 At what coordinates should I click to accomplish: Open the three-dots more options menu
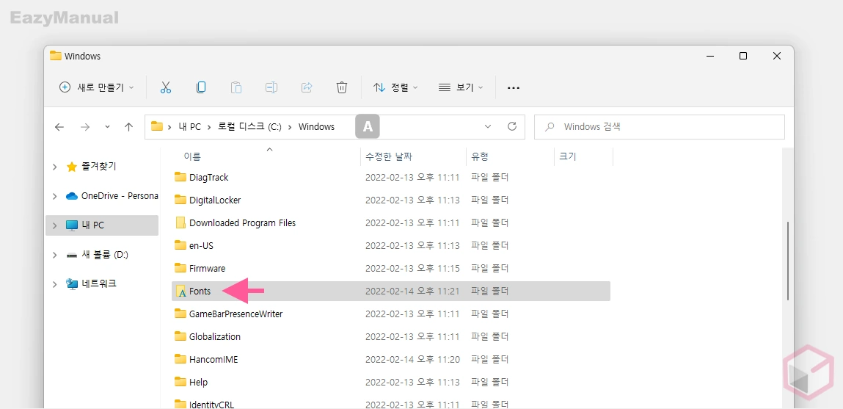pyautogui.click(x=514, y=87)
